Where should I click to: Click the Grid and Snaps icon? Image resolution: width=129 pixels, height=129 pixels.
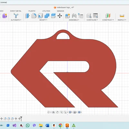coord(74,112)
